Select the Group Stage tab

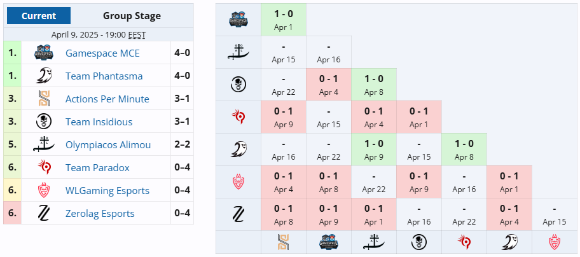tap(132, 16)
